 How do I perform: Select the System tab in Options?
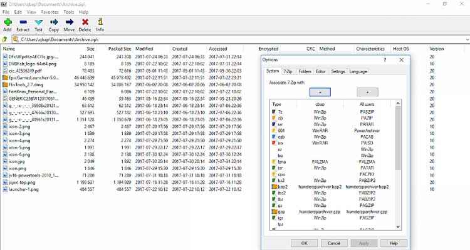pos(273,71)
